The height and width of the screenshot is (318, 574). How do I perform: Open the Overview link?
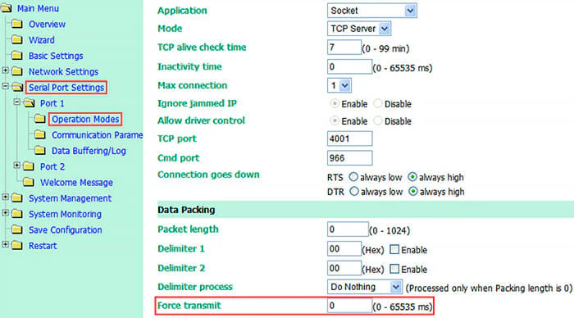[47, 24]
